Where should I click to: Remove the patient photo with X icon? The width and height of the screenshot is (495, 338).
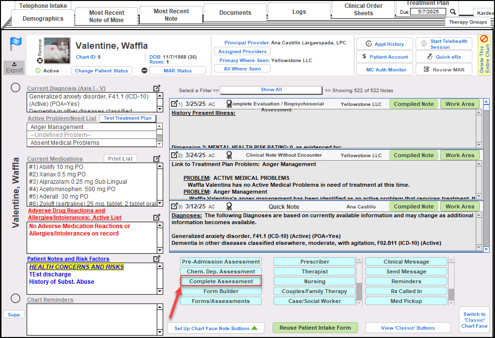coord(40,61)
